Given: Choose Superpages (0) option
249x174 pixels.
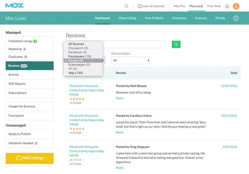Looking at the screenshot, I should 83,65.
